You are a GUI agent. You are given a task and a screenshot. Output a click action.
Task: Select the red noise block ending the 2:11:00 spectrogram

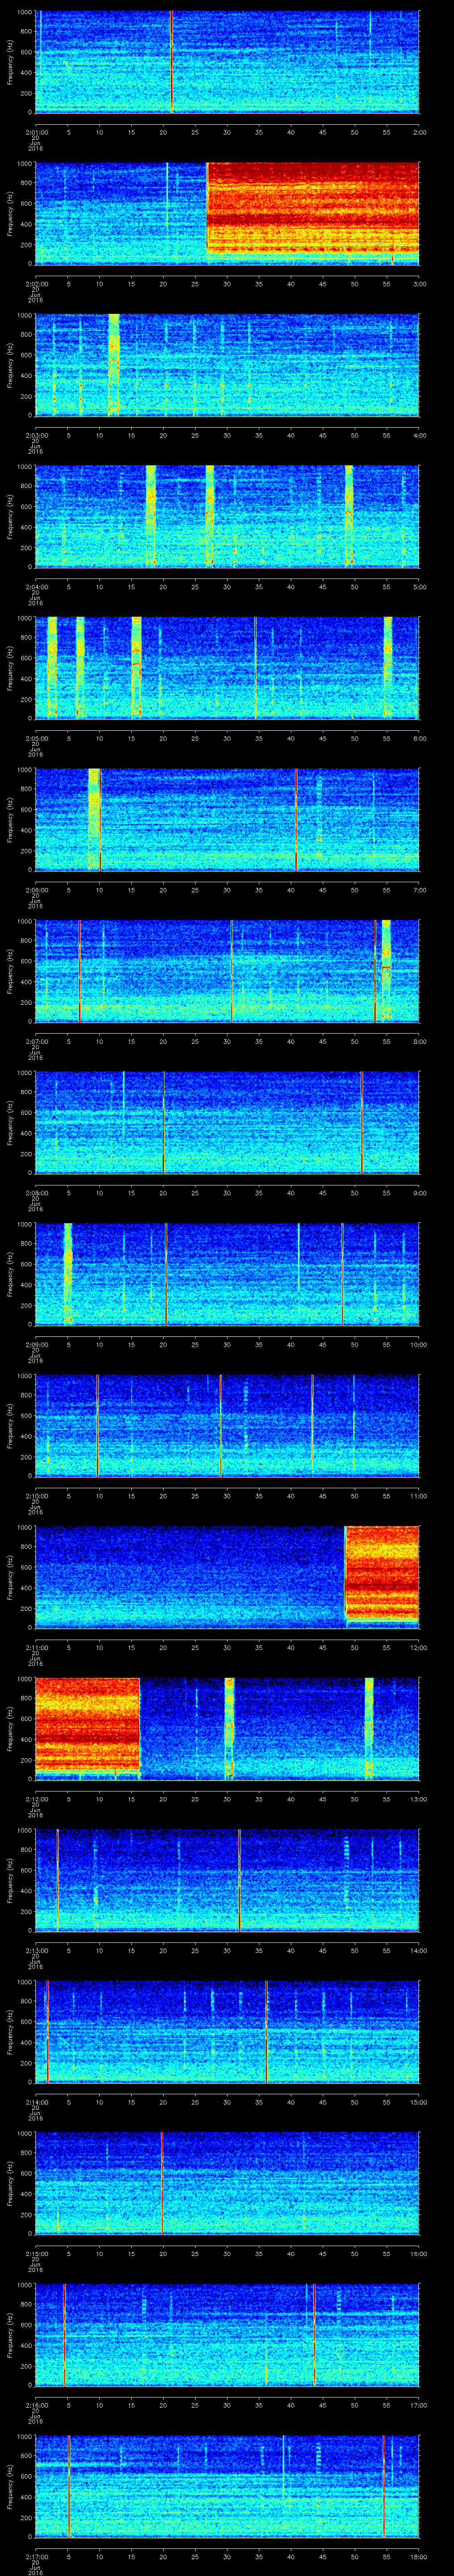pyautogui.click(x=382, y=1574)
